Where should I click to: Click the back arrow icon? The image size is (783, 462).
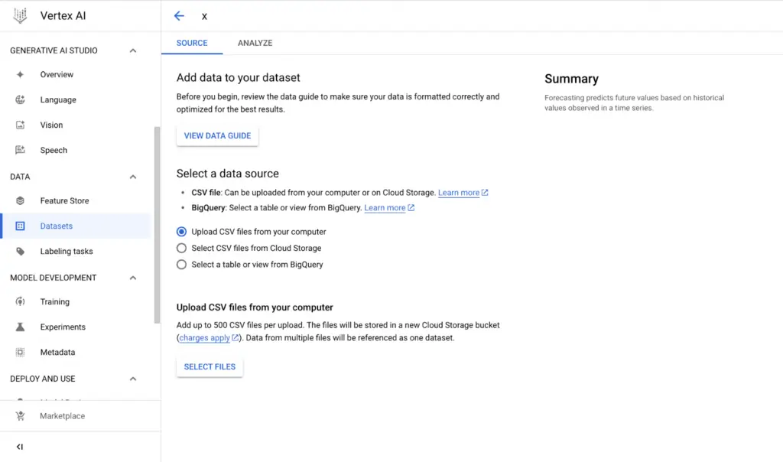179,16
